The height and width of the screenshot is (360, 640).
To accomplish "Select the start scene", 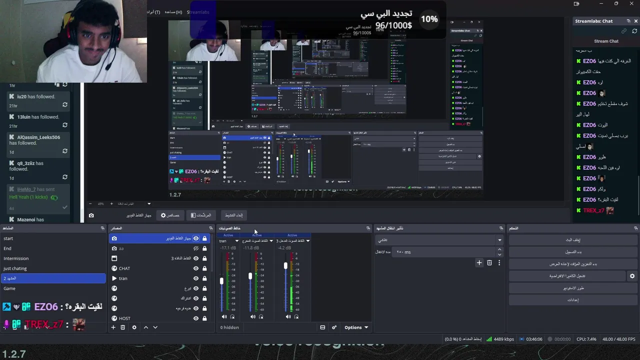I will (x=53, y=238).
